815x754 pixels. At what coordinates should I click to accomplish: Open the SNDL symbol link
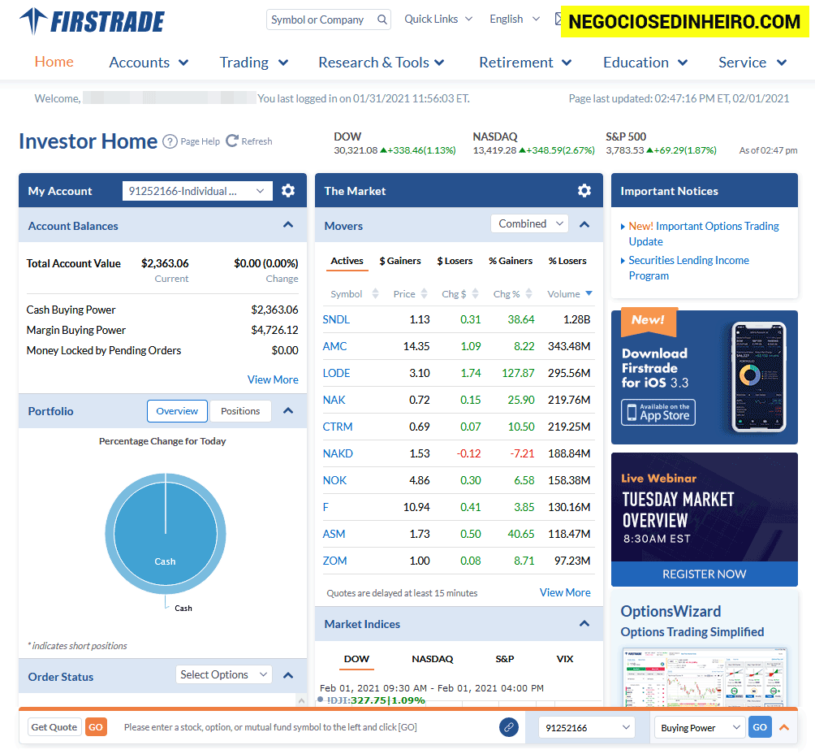point(336,319)
